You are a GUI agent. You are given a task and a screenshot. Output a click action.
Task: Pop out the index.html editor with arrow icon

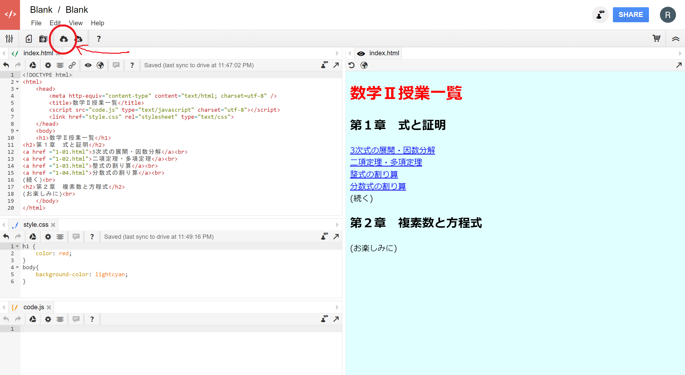pos(336,65)
